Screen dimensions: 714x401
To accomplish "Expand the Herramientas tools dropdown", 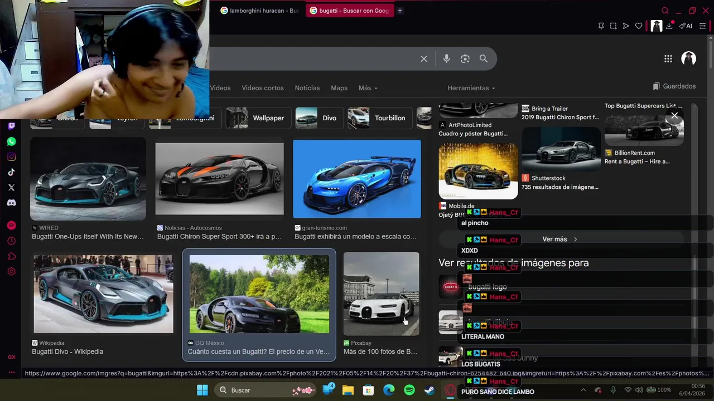I will coord(471,88).
